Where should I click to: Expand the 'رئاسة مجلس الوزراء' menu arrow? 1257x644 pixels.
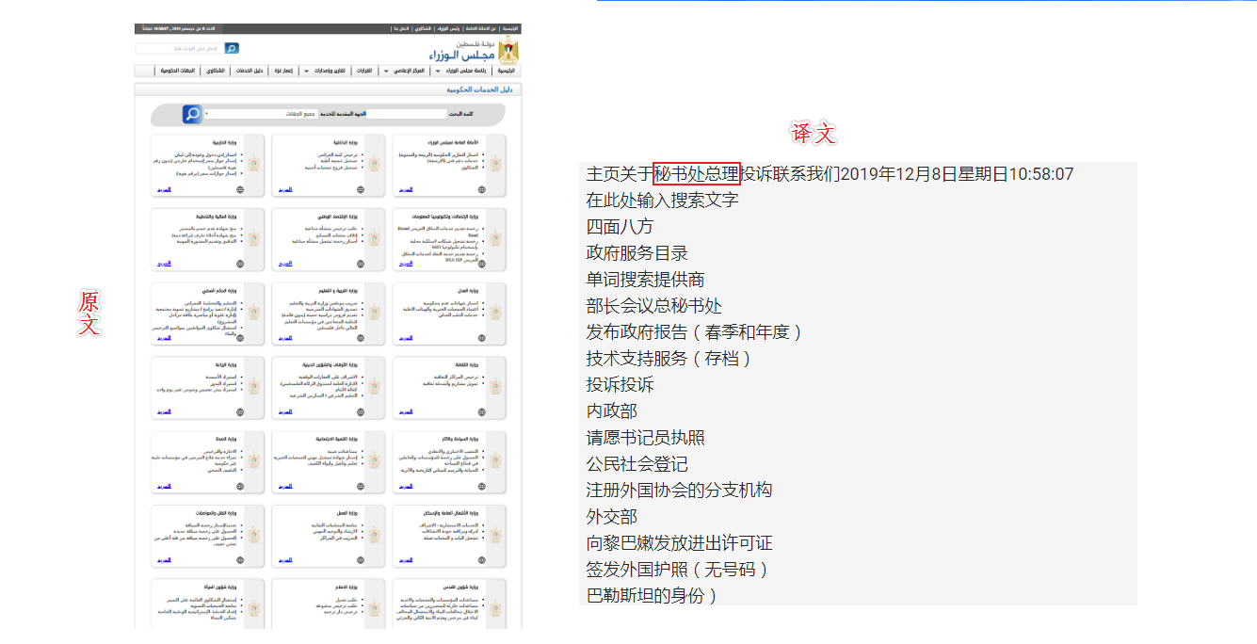tap(437, 72)
